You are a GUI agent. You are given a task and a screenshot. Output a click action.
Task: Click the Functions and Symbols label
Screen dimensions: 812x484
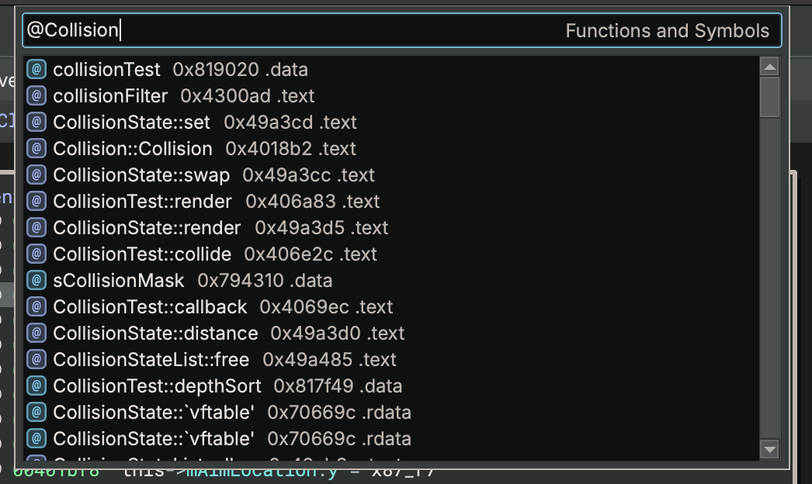click(668, 30)
